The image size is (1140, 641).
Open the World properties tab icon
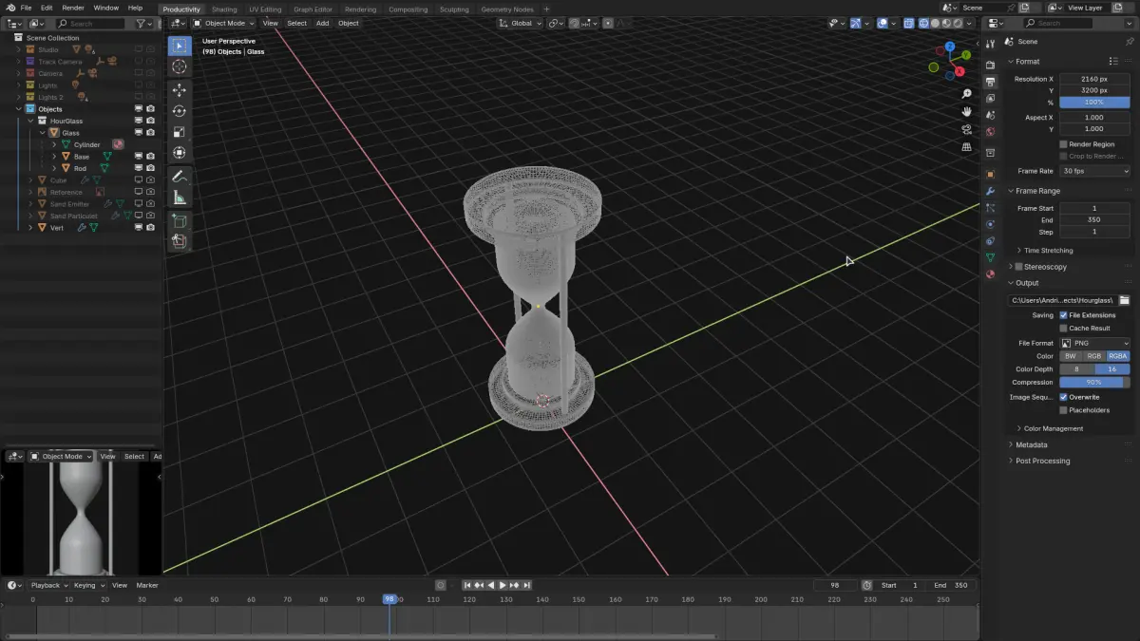point(991,132)
